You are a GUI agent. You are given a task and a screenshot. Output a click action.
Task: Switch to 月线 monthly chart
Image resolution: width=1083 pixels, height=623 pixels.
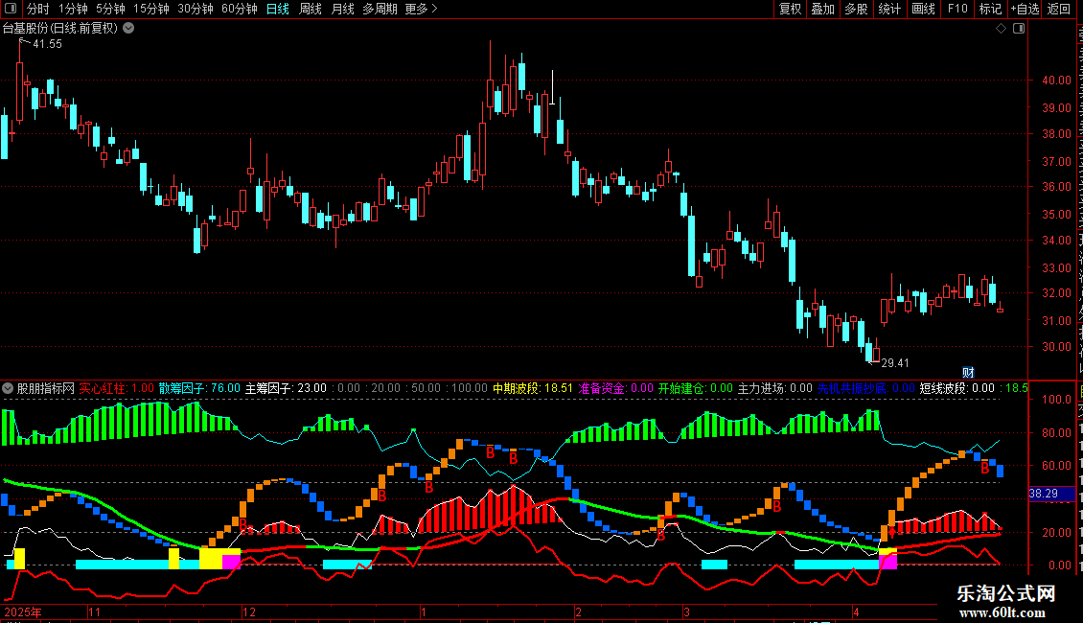[x=342, y=9]
